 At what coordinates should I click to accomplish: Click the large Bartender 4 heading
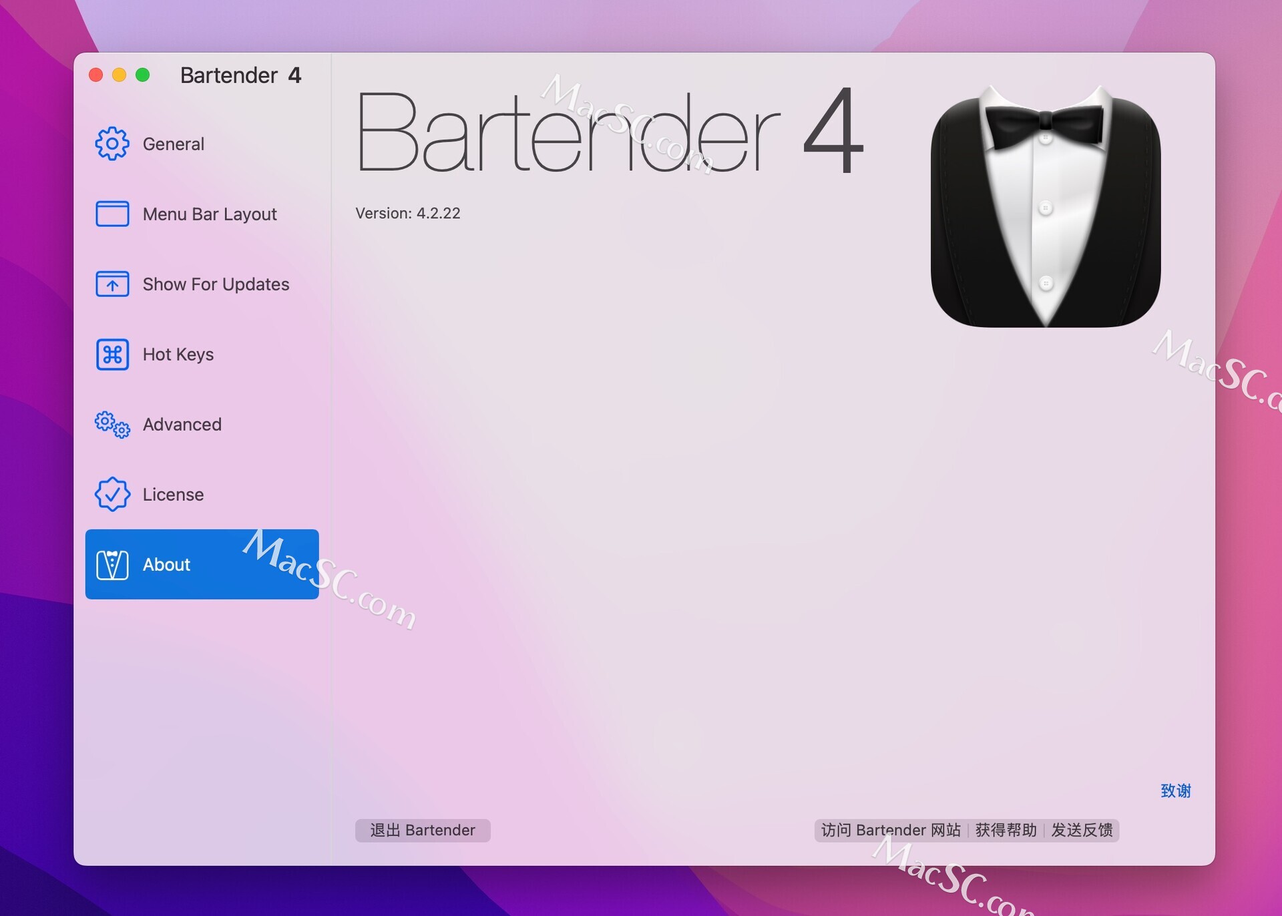pos(610,131)
